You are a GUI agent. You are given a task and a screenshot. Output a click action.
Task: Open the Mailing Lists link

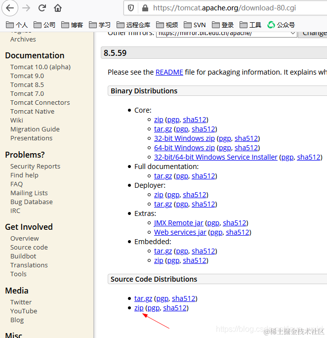click(29, 193)
